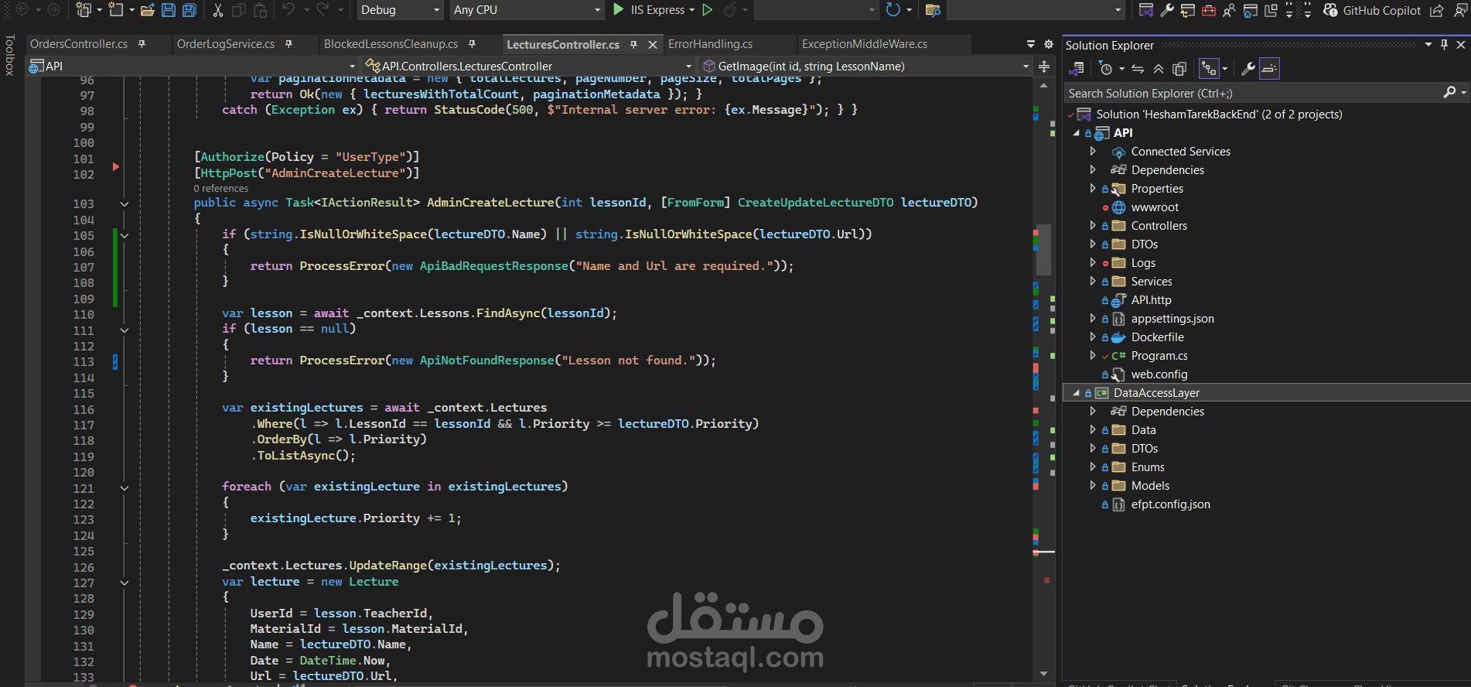Select Program.cs in Solution Explorer
The width and height of the screenshot is (1471, 687).
tap(1159, 356)
